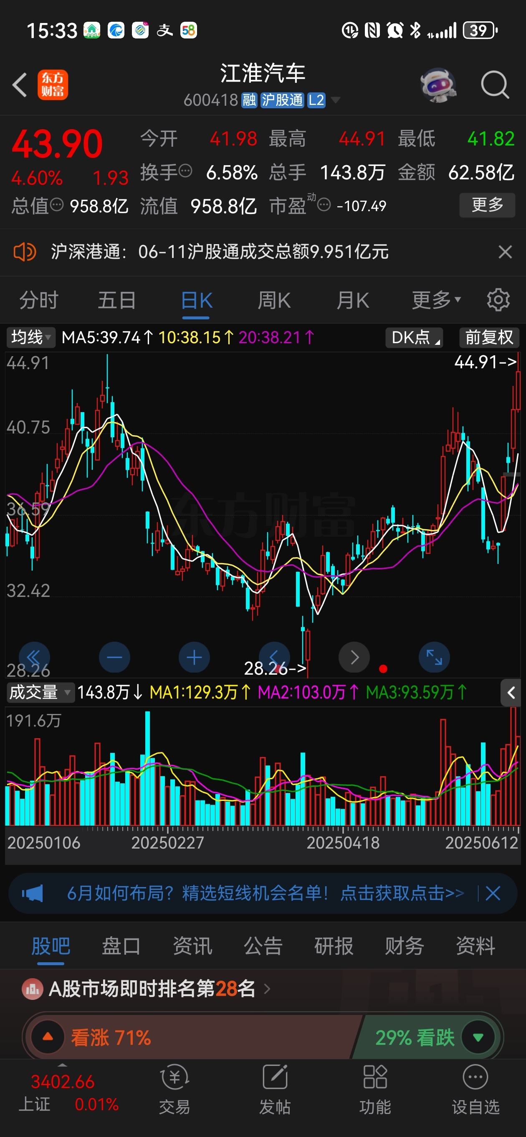The height and width of the screenshot is (1137, 526).
Task: Open the DK点 selector
Action: [x=415, y=337]
